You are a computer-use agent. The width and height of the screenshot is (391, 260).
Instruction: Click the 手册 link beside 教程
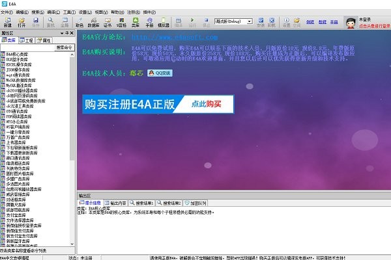pyautogui.click(x=334, y=22)
